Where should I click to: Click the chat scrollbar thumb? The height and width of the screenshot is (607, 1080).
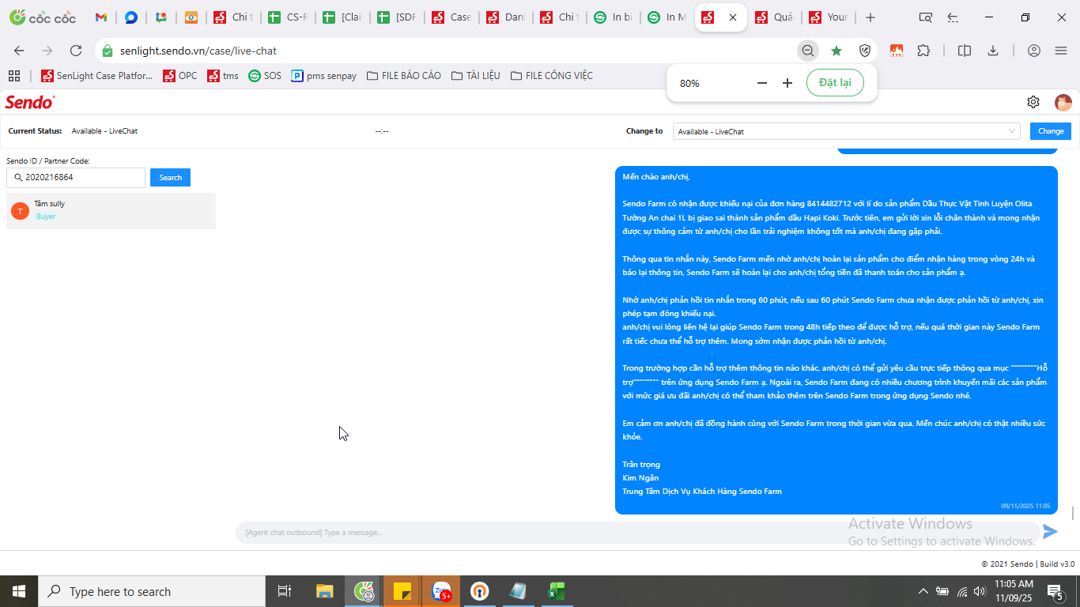[1073, 514]
